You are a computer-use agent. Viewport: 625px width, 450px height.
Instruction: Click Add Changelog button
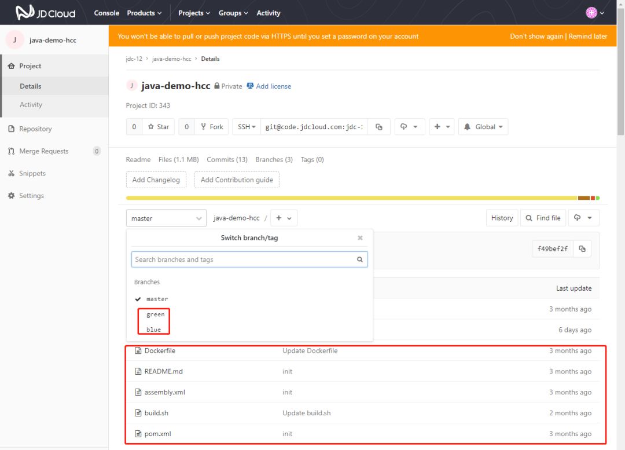point(156,180)
